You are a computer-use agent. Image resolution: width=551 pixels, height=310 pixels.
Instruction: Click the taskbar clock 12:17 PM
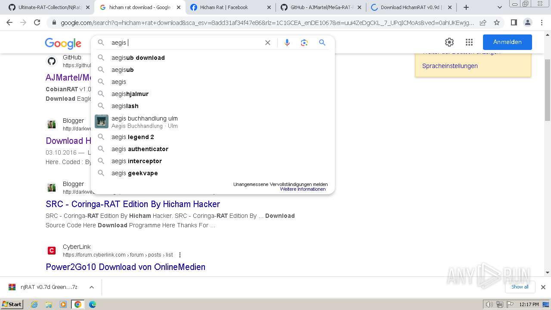point(529,304)
